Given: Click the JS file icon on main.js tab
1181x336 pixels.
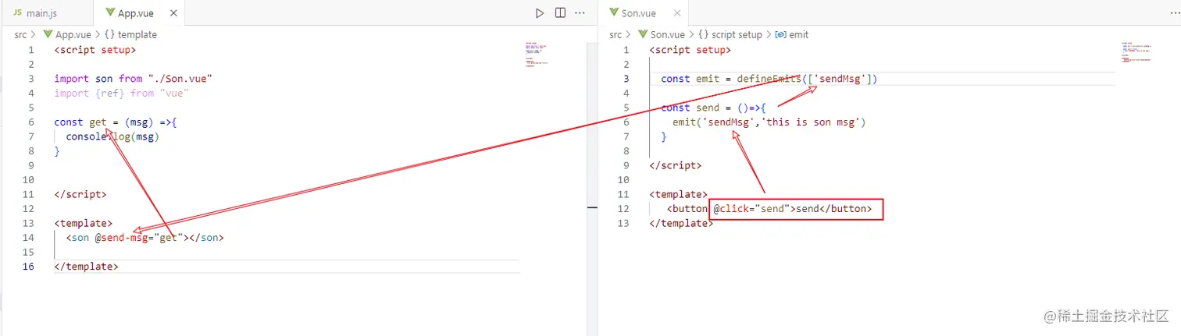Looking at the screenshot, I should tap(17, 13).
